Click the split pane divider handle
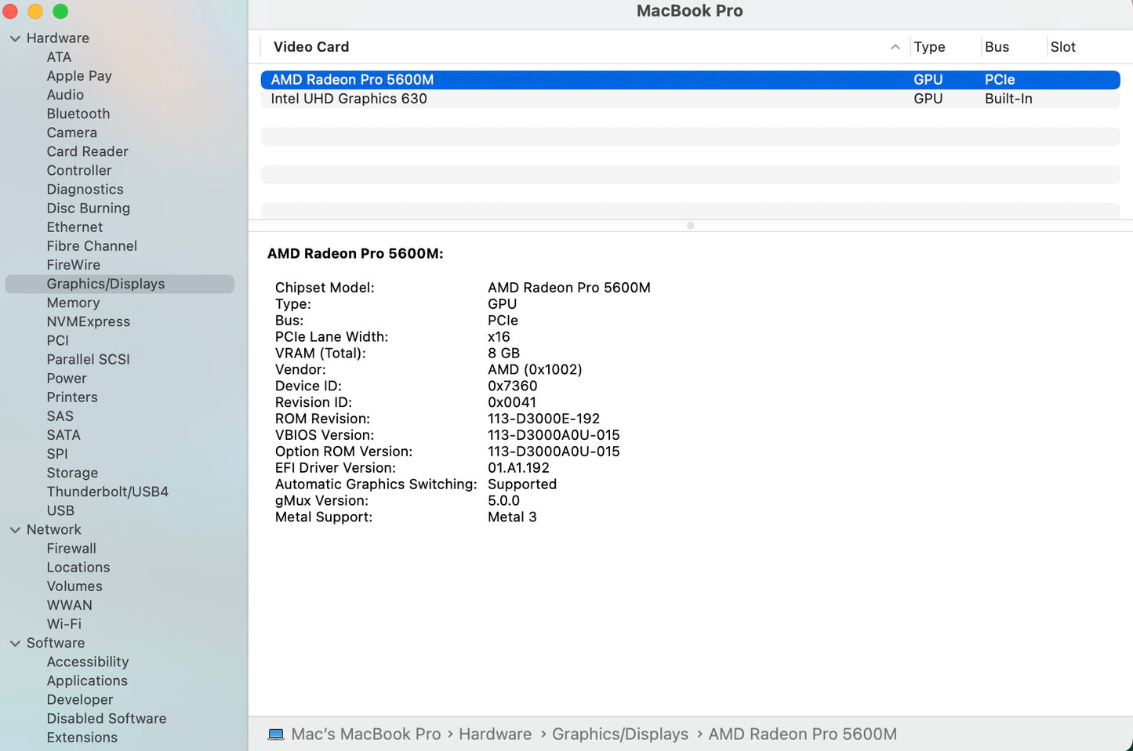This screenshot has height=751, width=1133. click(690, 226)
